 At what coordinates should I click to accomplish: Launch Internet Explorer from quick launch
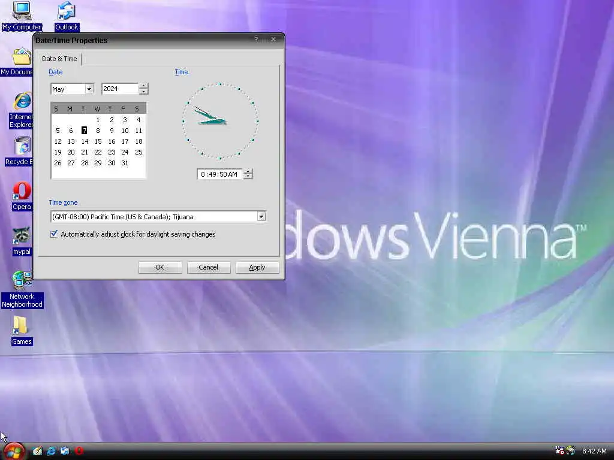coord(51,451)
